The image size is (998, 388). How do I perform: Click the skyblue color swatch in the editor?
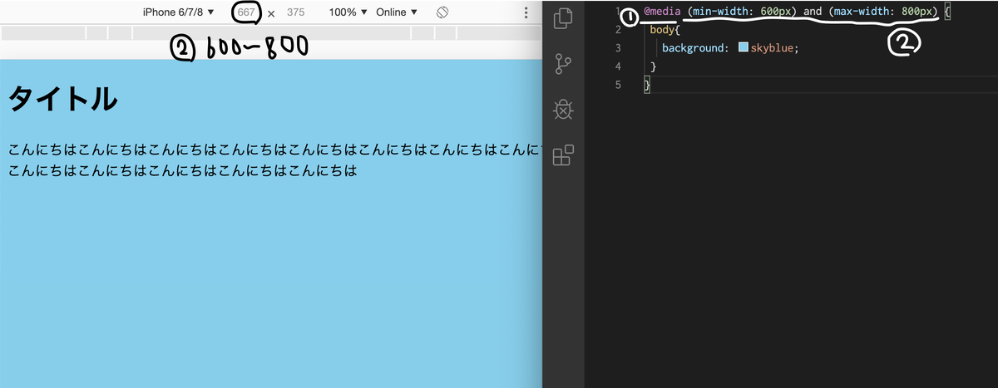click(744, 48)
